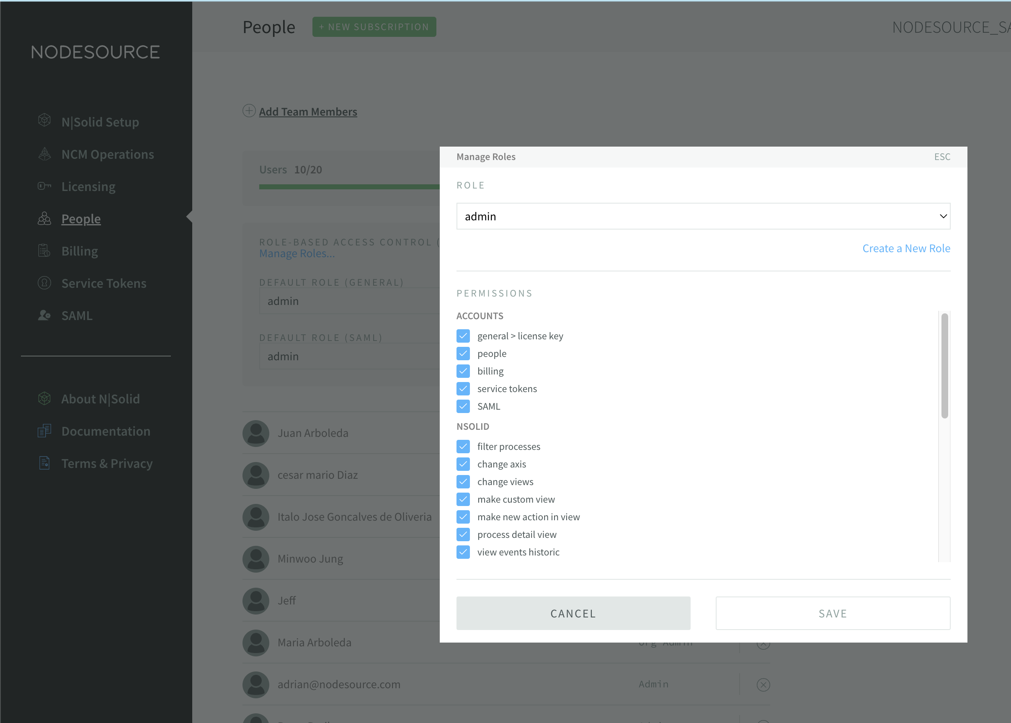The image size is (1011, 723).
Task: Select the Licensing key icon in sidebar
Action: click(44, 186)
